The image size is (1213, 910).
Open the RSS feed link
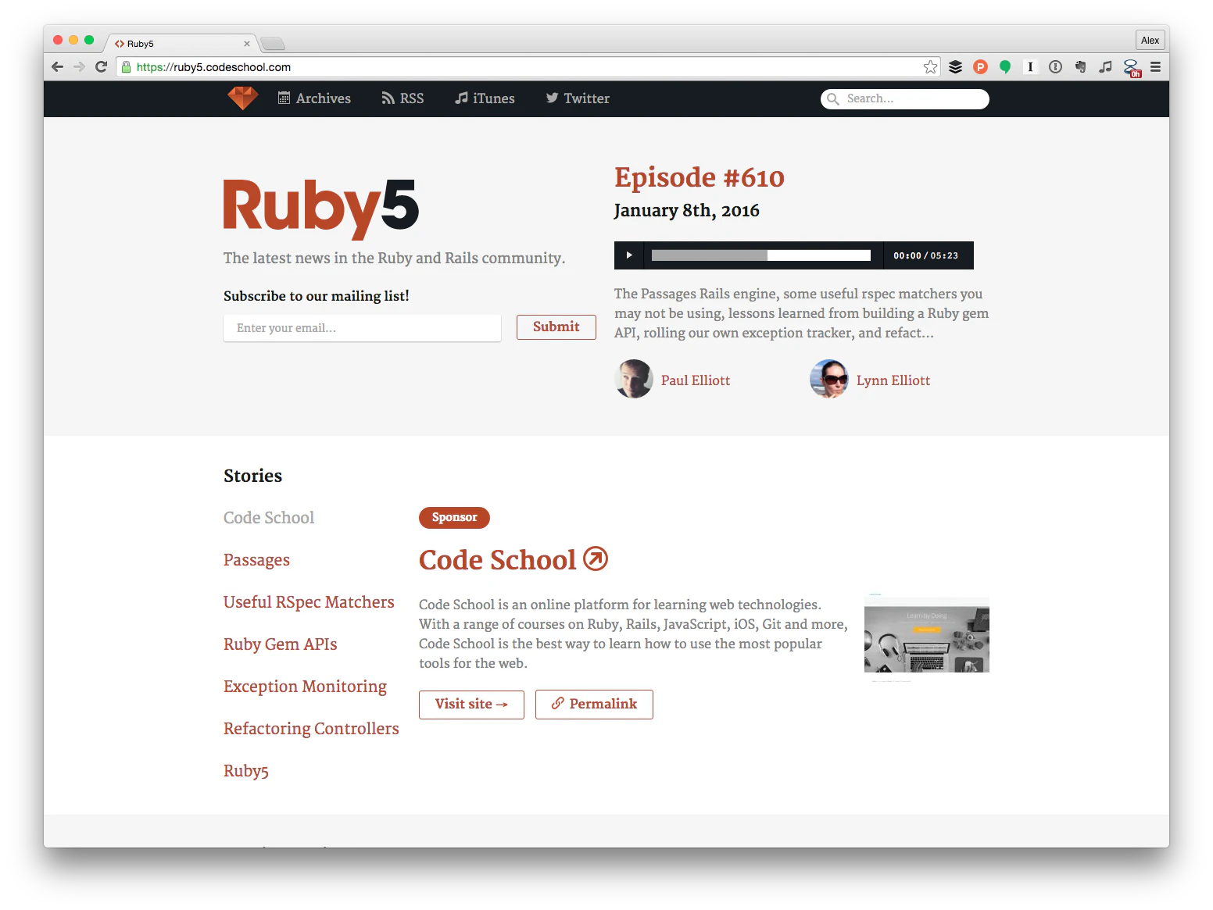pos(403,98)
